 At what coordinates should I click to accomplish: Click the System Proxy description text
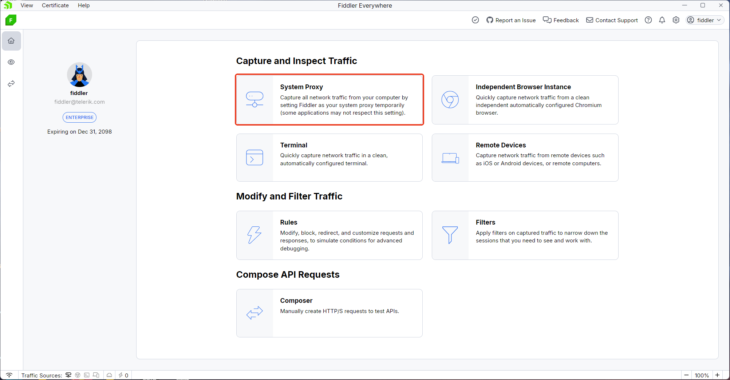(344, 105)
